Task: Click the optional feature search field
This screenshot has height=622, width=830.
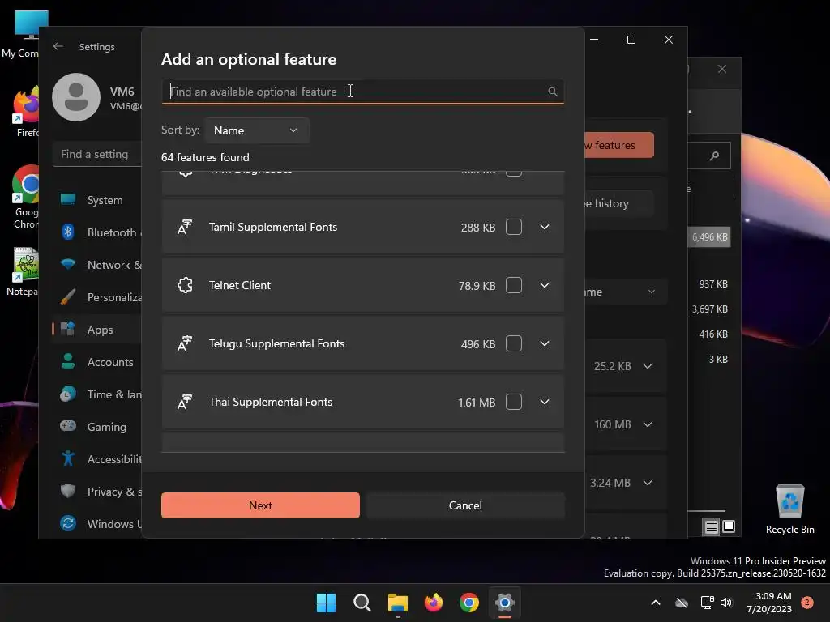Action: tap(362, 92)
